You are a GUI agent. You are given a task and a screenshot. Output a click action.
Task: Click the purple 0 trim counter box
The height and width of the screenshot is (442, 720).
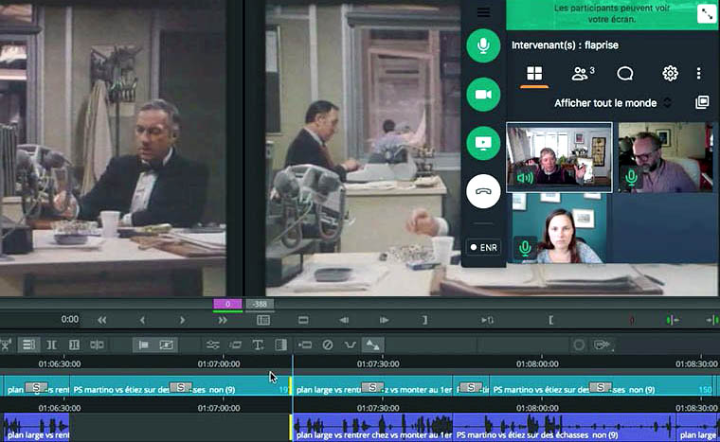227,304
